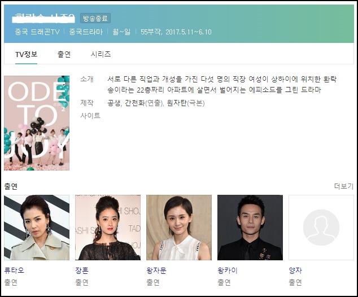Open 류타오 cast photo
The width and height of the screenshot is (358, 297).
[37, 228]
